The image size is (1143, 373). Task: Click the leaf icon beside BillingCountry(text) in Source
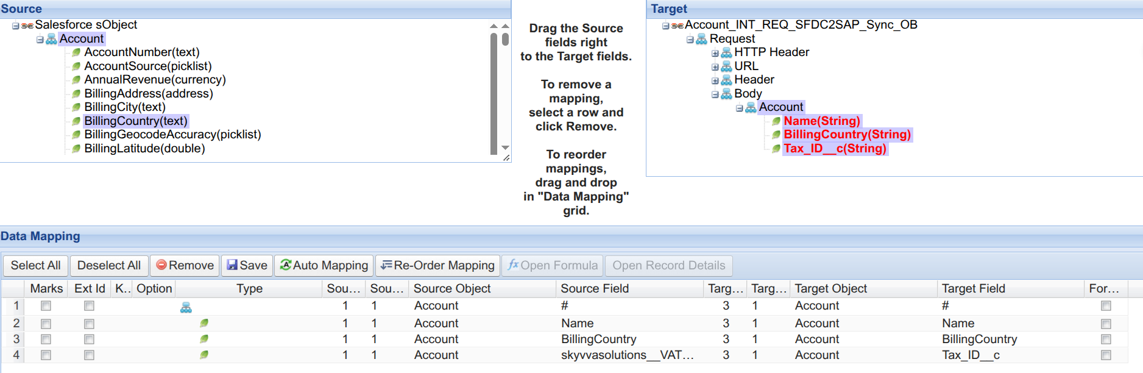click(x=76, y=121)
